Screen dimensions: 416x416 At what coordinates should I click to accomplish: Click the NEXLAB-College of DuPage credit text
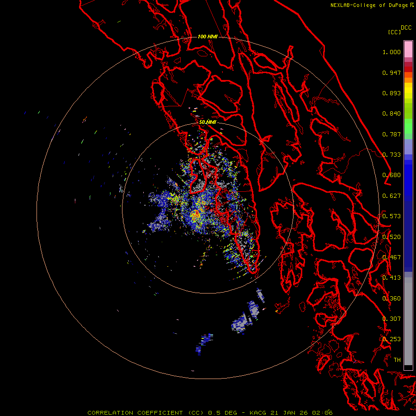coord(369,5)
